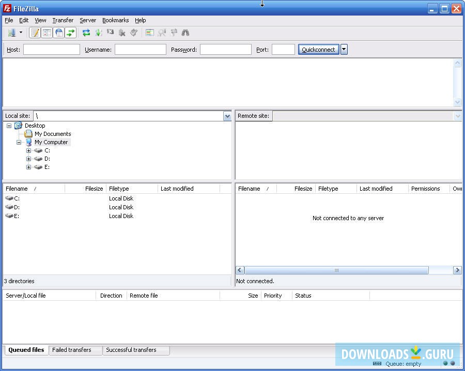Click the remote list scroll right arrow
The height and width of the screenshot is (371, 465).
pos(457,270)
